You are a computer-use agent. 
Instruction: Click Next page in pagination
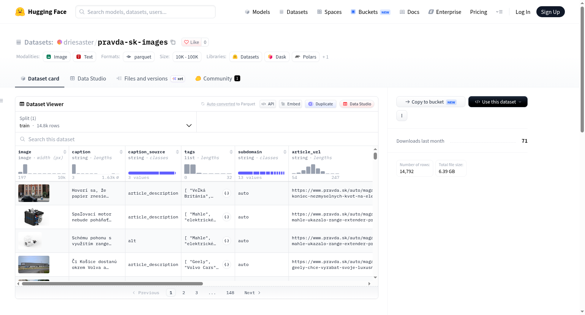point(252,293)
